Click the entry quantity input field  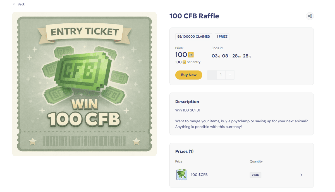(x=221, y=75)
